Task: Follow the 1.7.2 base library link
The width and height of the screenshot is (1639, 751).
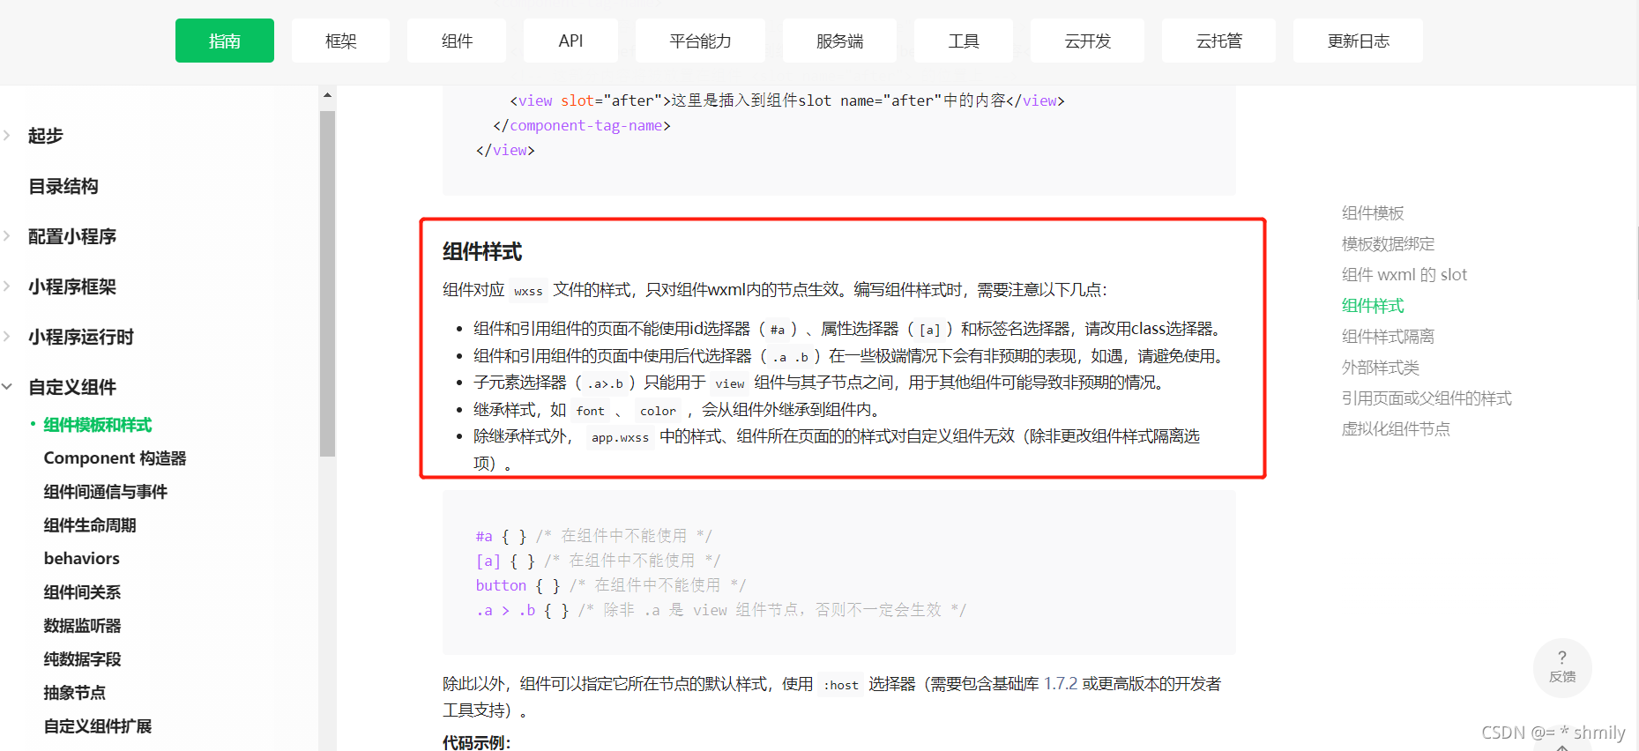Action: pyautogui.click(x=1061, y=683)
